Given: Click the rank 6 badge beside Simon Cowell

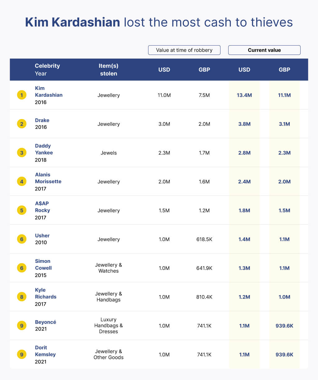Looking at the screenshot, I should click(21, 268).
